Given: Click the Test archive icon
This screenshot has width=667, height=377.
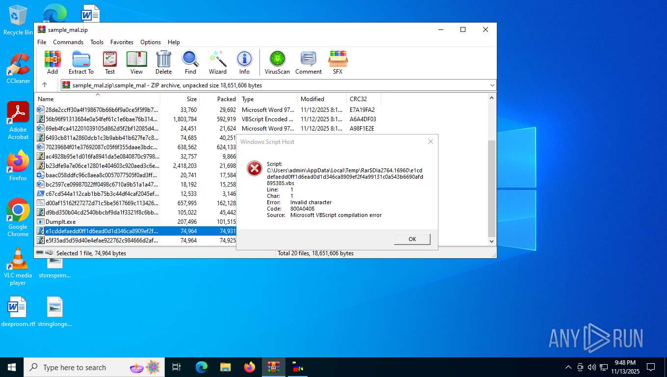Looking at the screenshot, I should (110, 62).
